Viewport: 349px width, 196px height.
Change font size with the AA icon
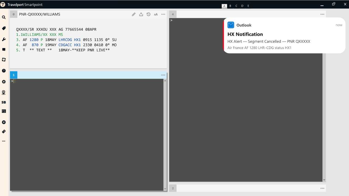(156, 14)
